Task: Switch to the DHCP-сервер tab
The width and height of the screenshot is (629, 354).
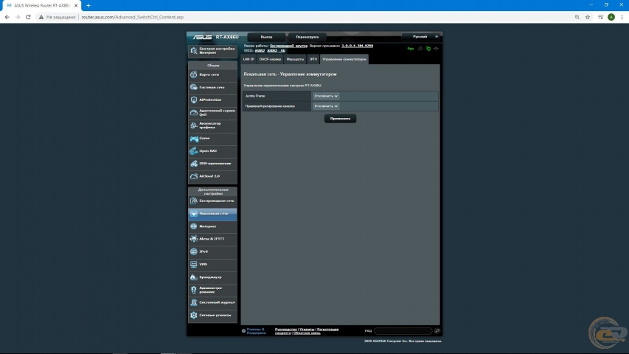Action: 270,60
